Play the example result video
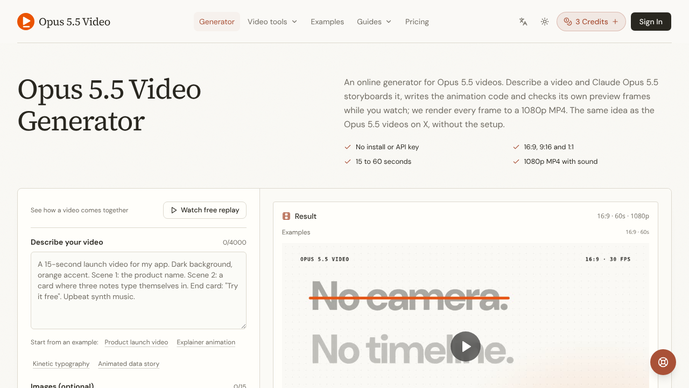Viewport: 689px width, 388px height. 466,347
